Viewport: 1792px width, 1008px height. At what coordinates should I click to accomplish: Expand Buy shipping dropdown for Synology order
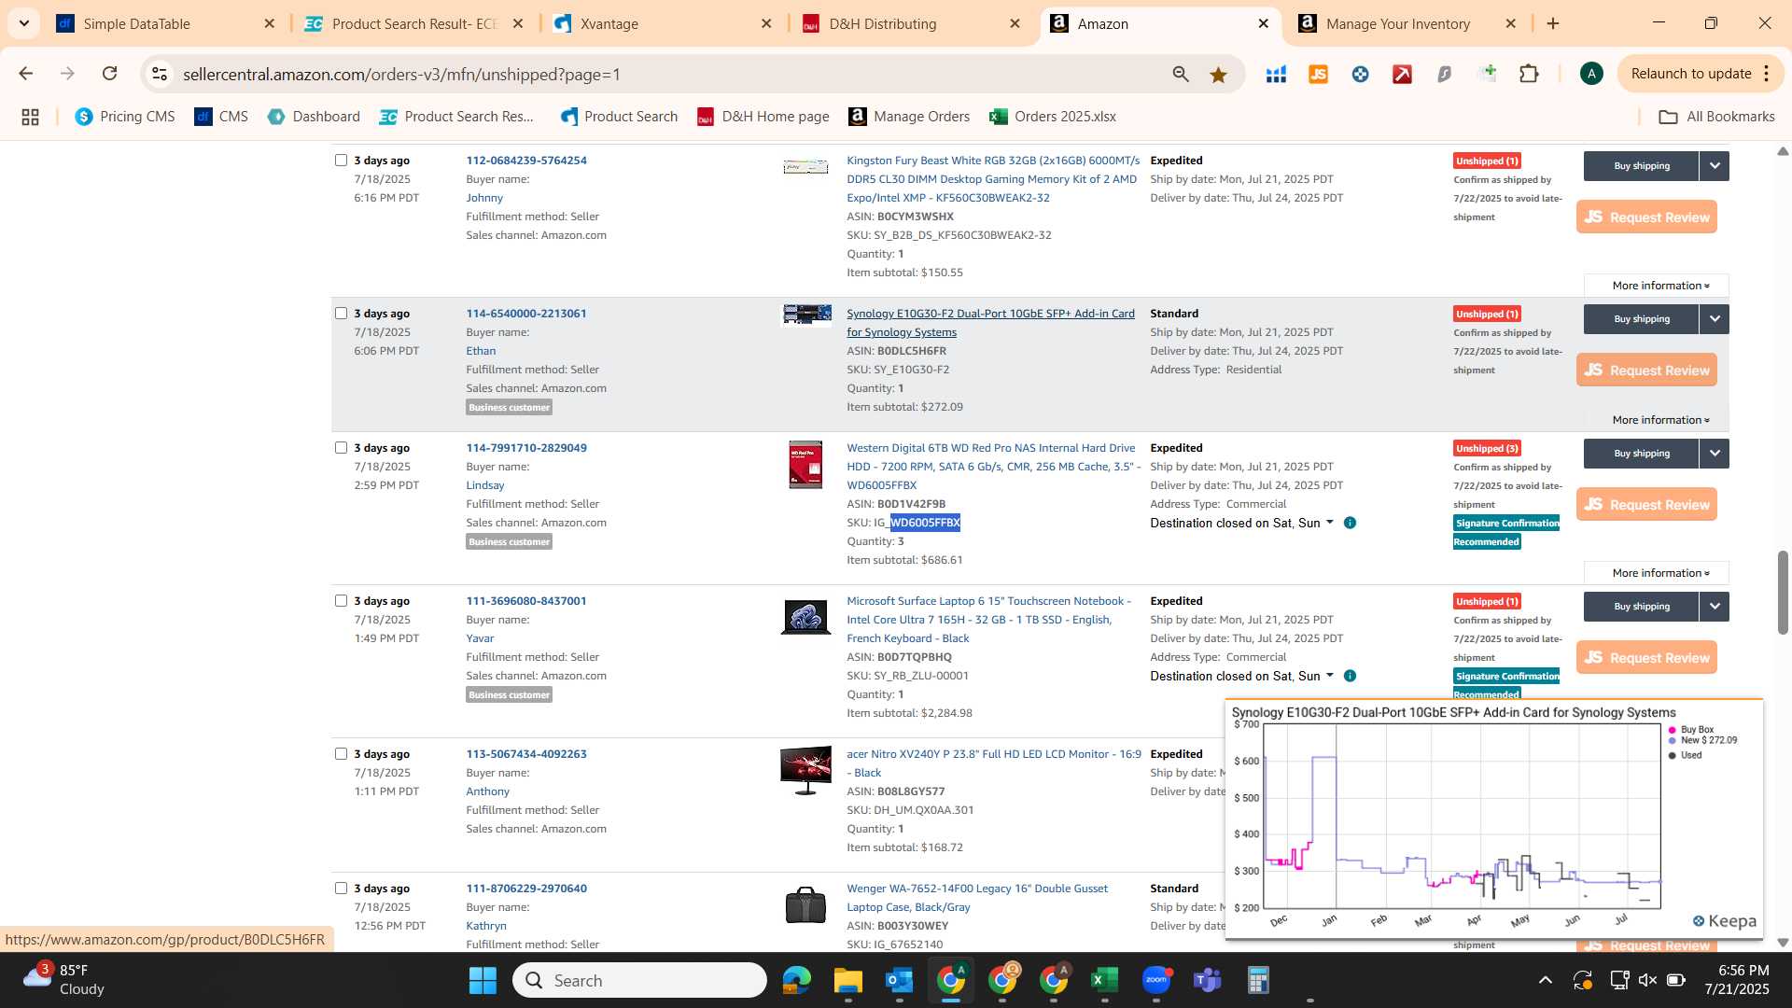point(1715,319)
